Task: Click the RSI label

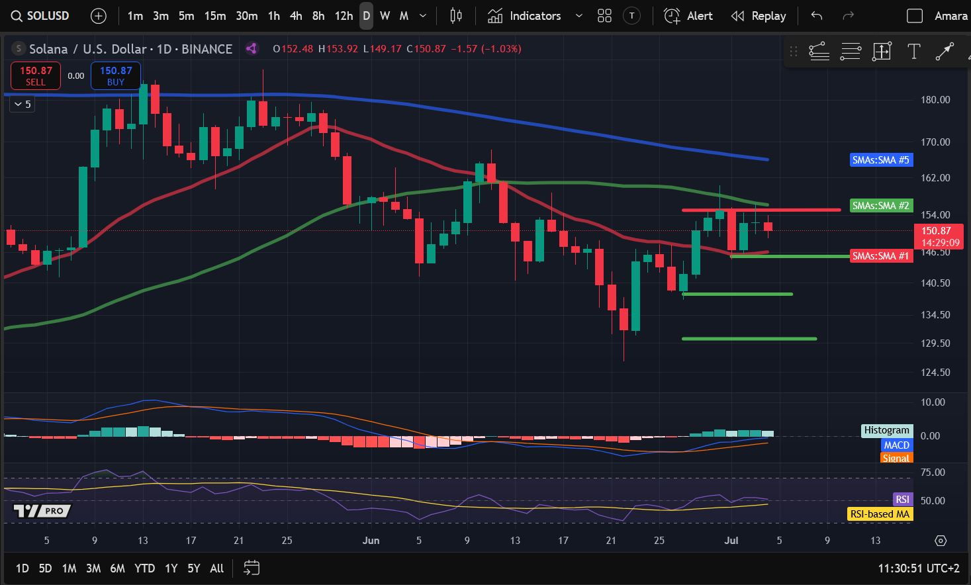Action: (902, 500)
